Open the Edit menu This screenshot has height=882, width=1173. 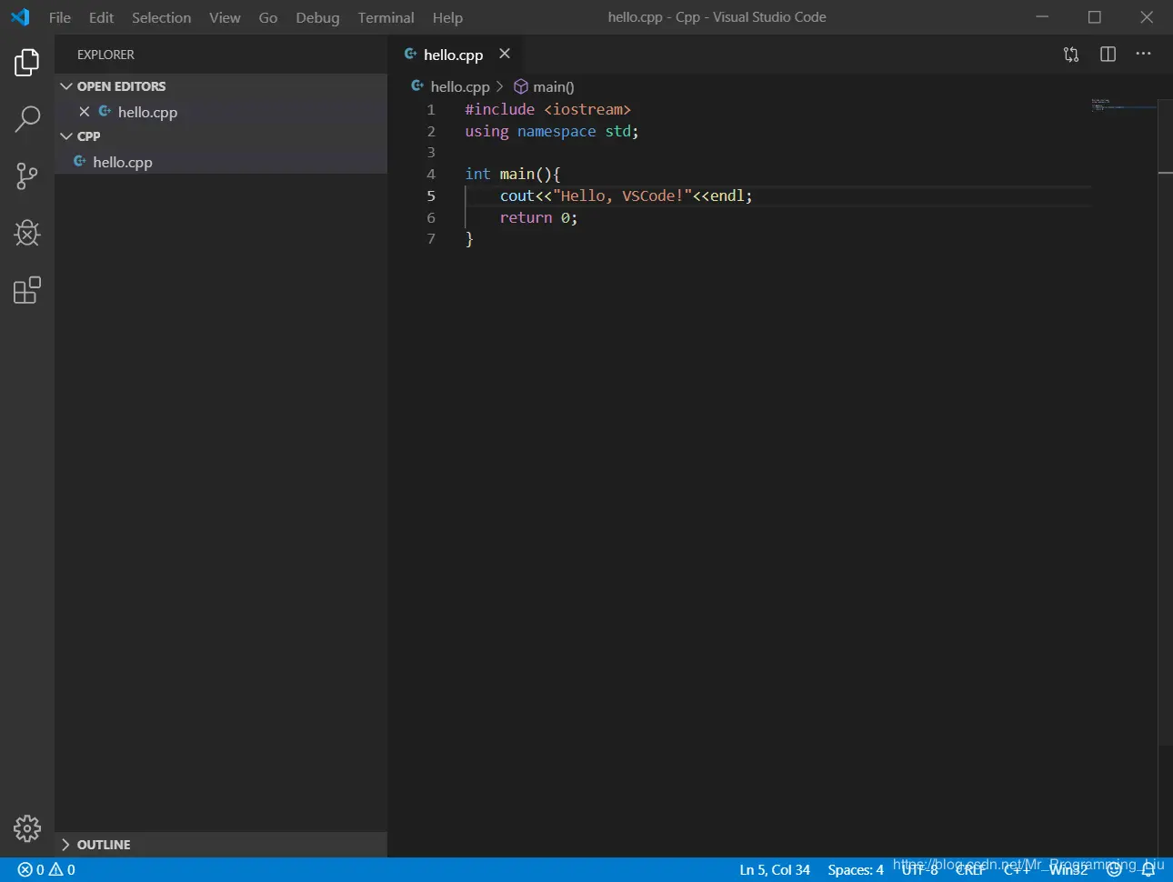[101, 17]
